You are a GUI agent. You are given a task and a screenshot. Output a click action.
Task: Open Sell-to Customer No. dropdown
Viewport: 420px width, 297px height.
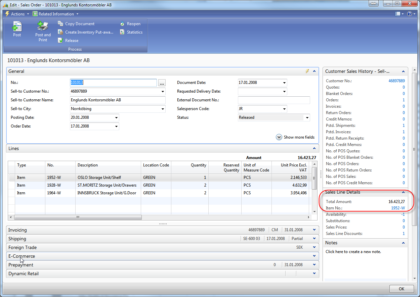163,91
